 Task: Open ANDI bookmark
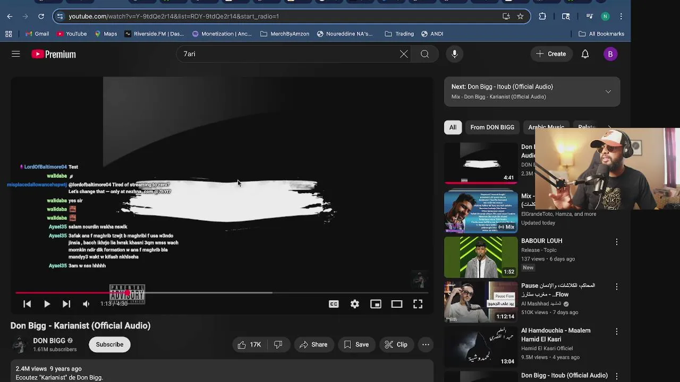[x=432, y=34]
